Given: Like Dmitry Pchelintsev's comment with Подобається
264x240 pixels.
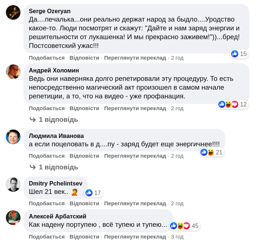Looking at the screenshot, I should point(47,203).
